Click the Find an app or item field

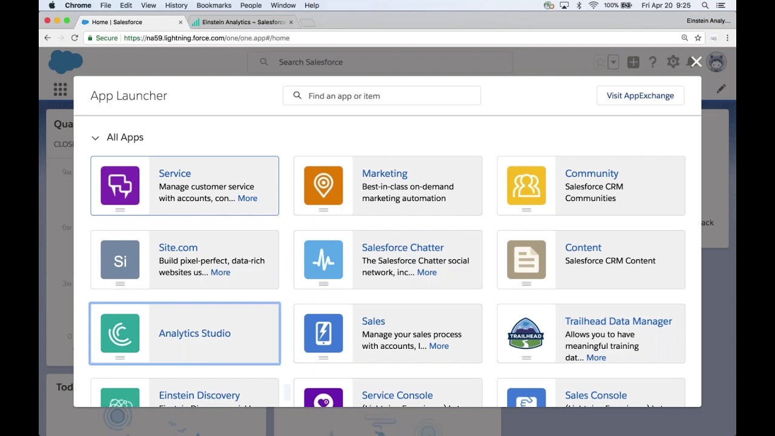point(381,96)
